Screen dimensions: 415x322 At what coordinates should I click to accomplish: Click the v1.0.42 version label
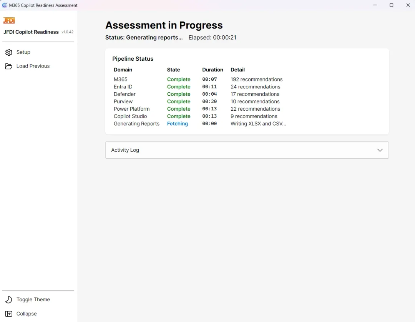coord(68,32)
